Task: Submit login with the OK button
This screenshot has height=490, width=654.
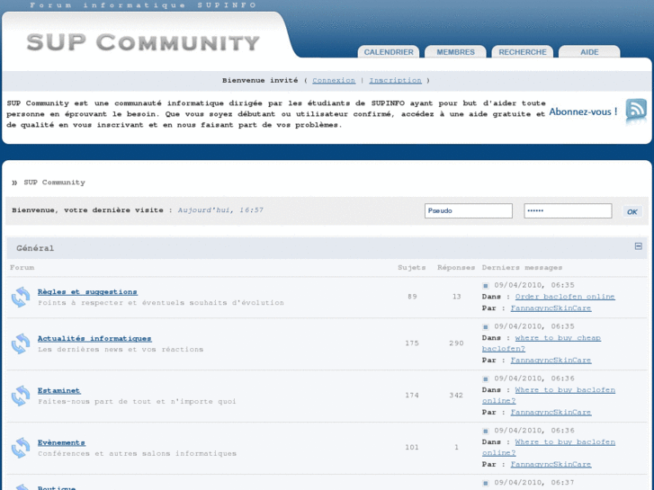Action: [x=632, y=211]
